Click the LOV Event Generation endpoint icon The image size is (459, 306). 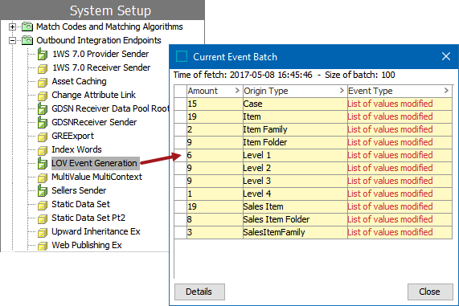(x=43, y=163)
